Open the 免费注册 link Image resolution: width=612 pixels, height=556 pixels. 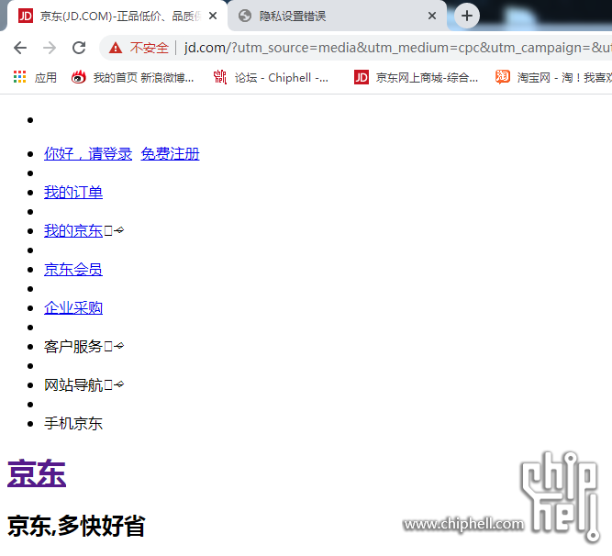(170, 154)
